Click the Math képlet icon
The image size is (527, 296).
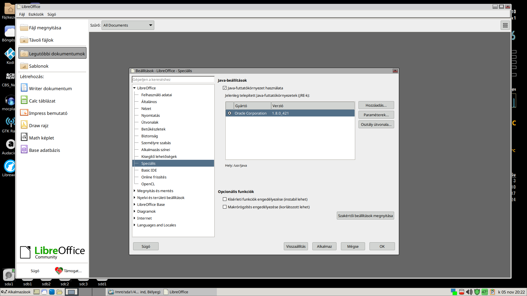[24, 137]
